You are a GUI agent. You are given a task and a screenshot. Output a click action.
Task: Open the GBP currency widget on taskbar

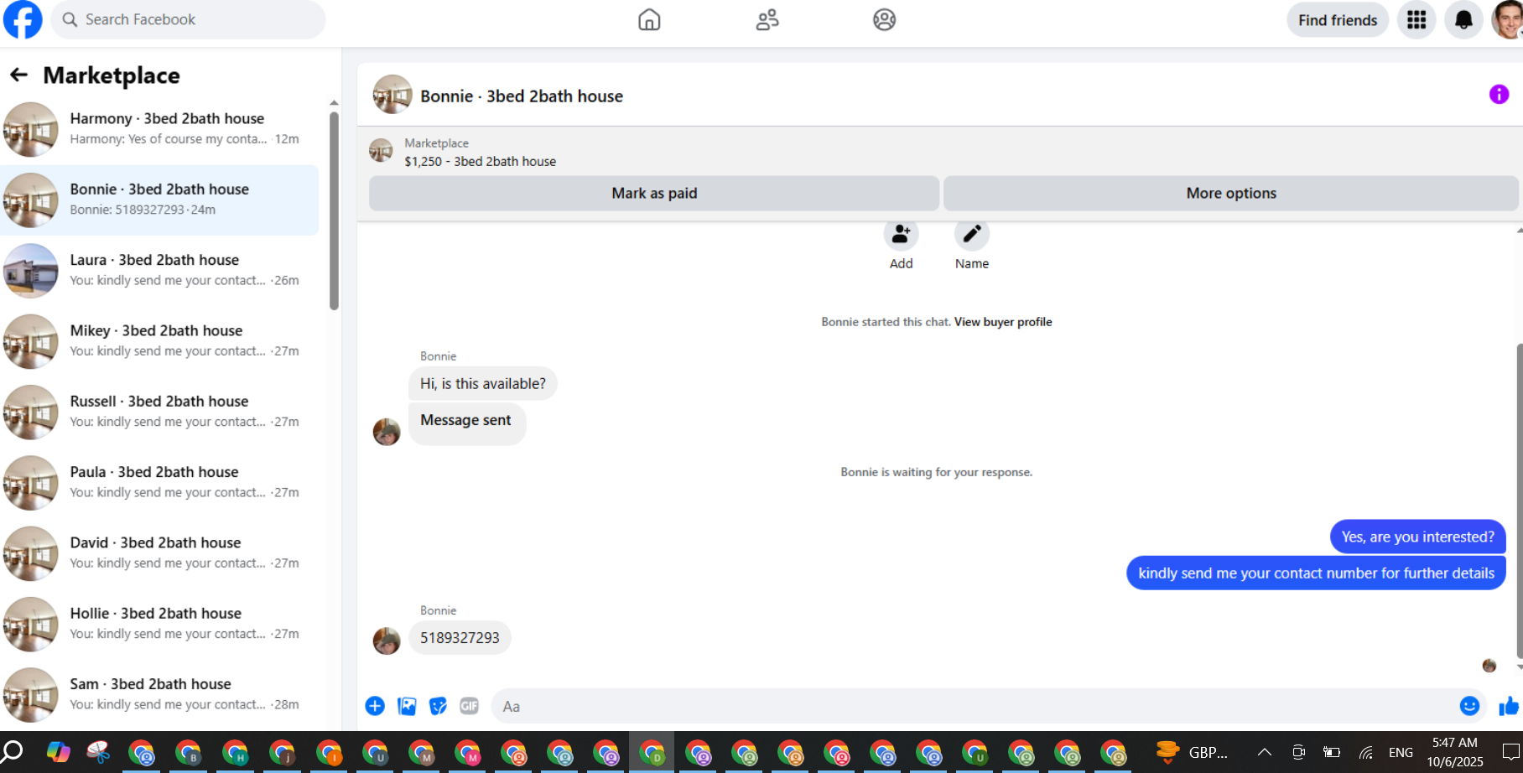coord(1192,752)
